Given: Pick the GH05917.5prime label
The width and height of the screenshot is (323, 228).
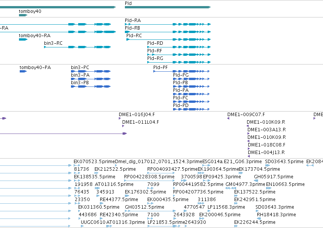Looking at the screenshot, I should coord(274,177).
